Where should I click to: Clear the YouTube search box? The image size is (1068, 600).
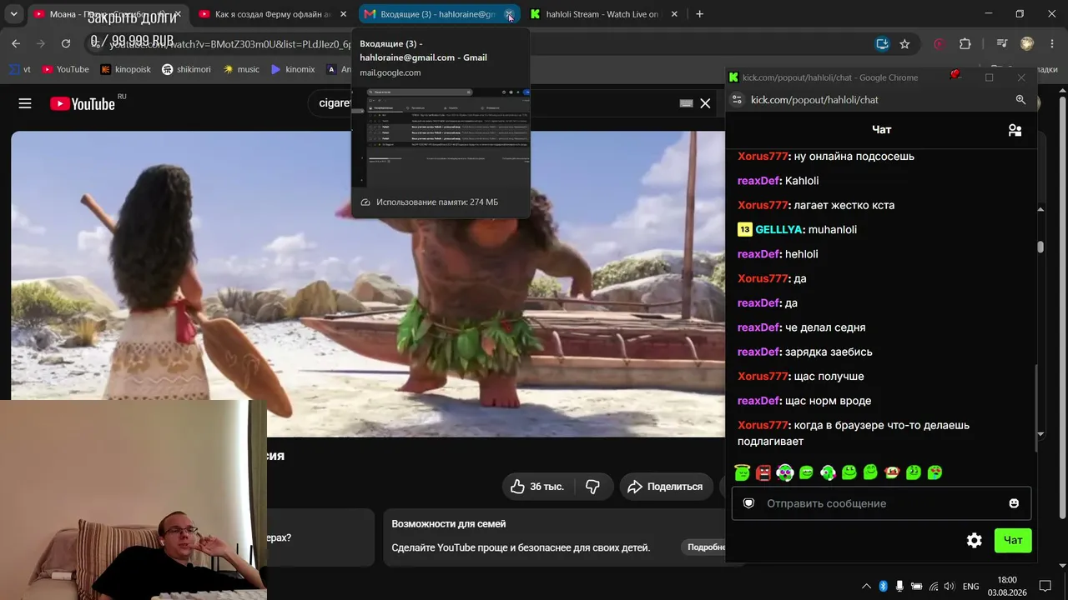click(705, 103)
